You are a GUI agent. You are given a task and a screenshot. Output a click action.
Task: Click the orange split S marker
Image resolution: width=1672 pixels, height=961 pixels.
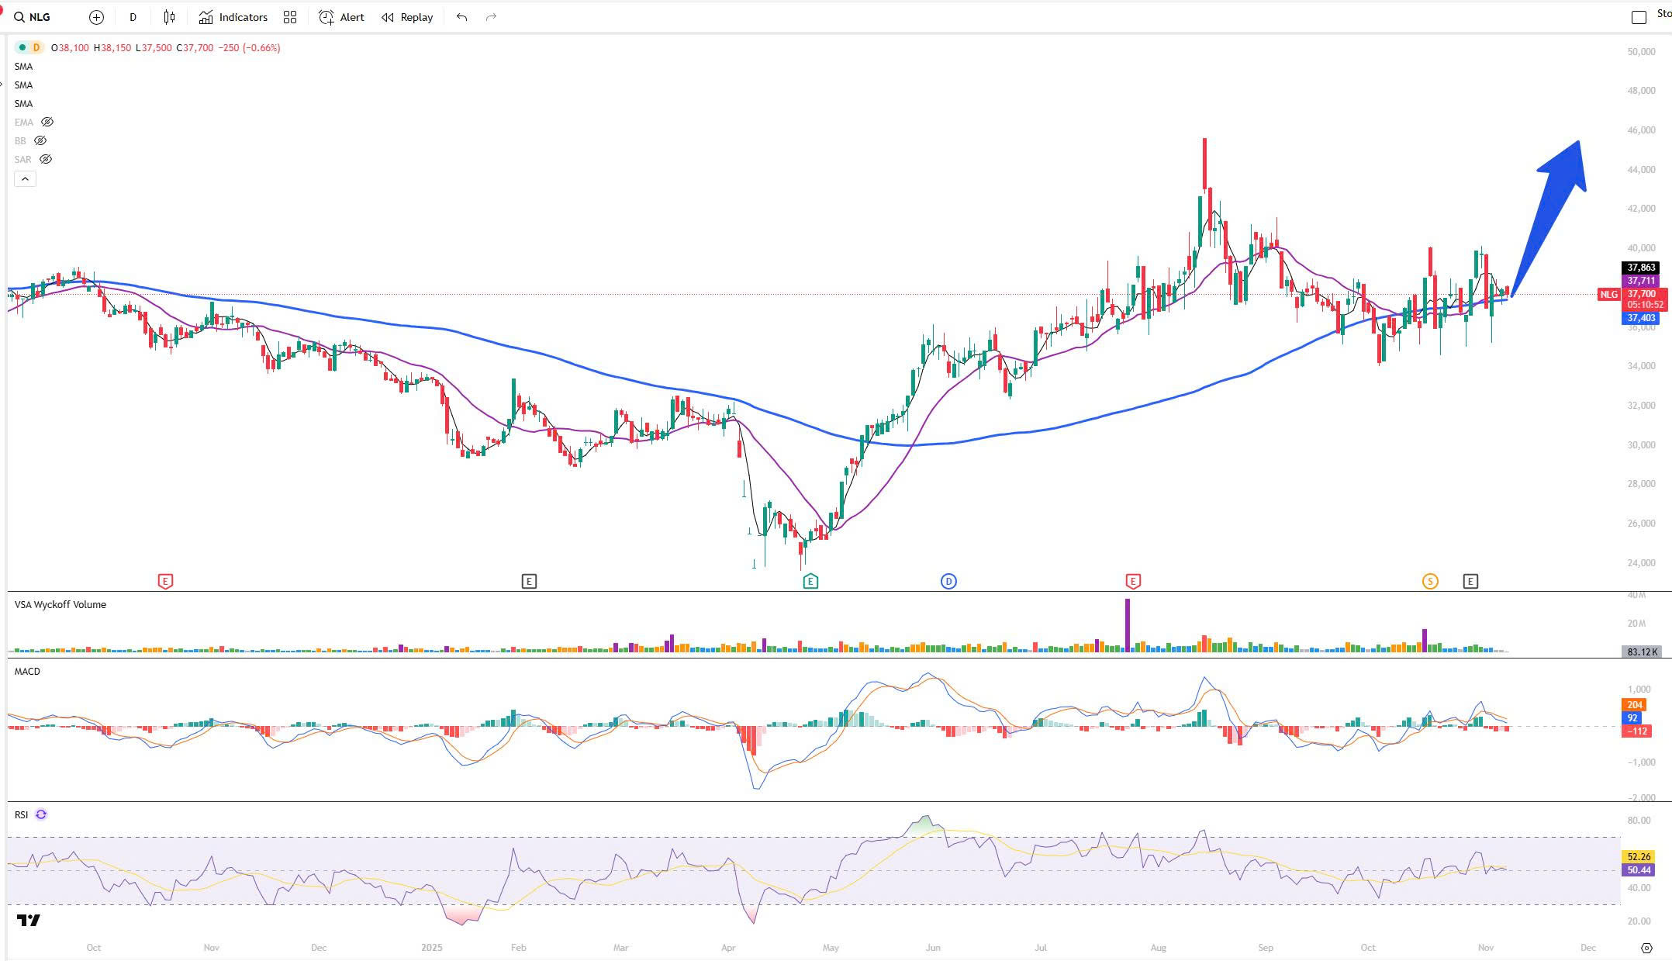(x=1430, y=581)
